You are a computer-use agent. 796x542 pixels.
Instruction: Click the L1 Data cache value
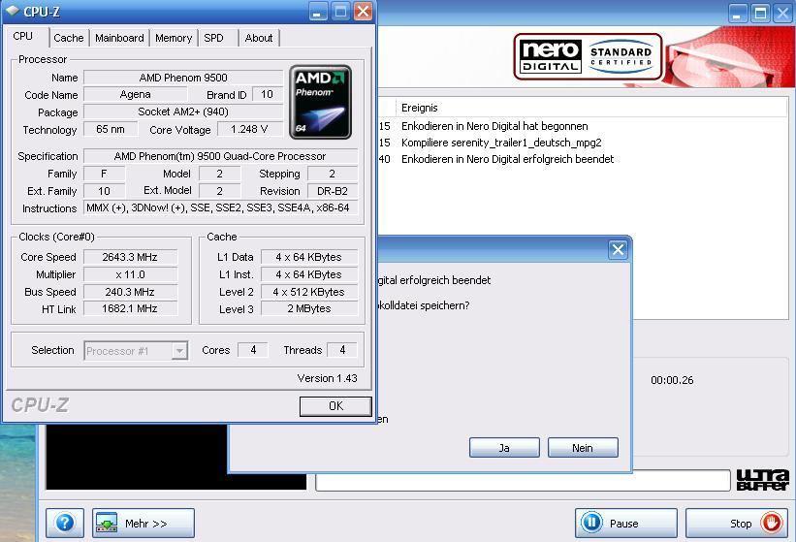coord(309,257)
